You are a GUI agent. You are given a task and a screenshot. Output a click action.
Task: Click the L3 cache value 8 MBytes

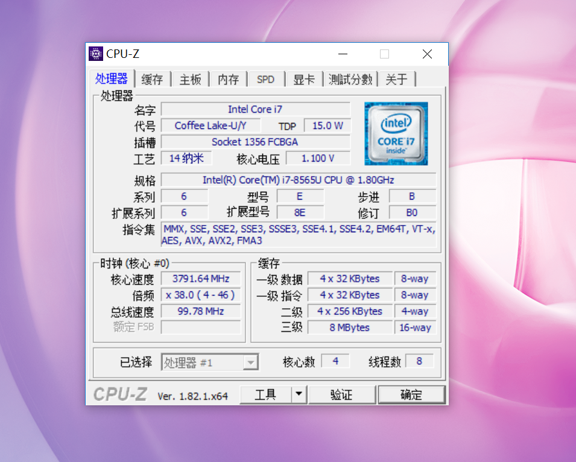click(x=350, y=328)
